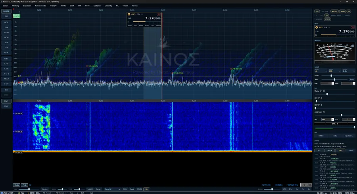Open the XVTRs menu
This screenshot has height=194, width=357.
[63, 6]
